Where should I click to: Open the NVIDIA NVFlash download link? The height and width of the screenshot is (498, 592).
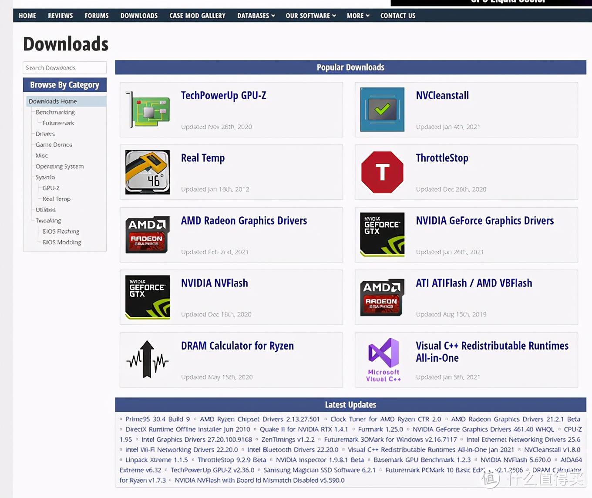tap(215, 283)
